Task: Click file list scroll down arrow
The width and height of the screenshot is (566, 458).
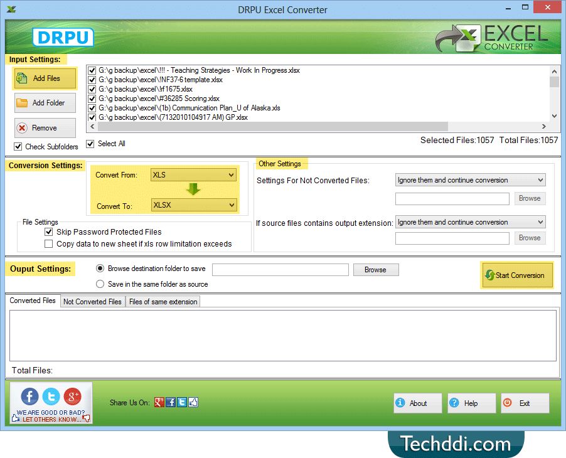Action: point(555,116)
